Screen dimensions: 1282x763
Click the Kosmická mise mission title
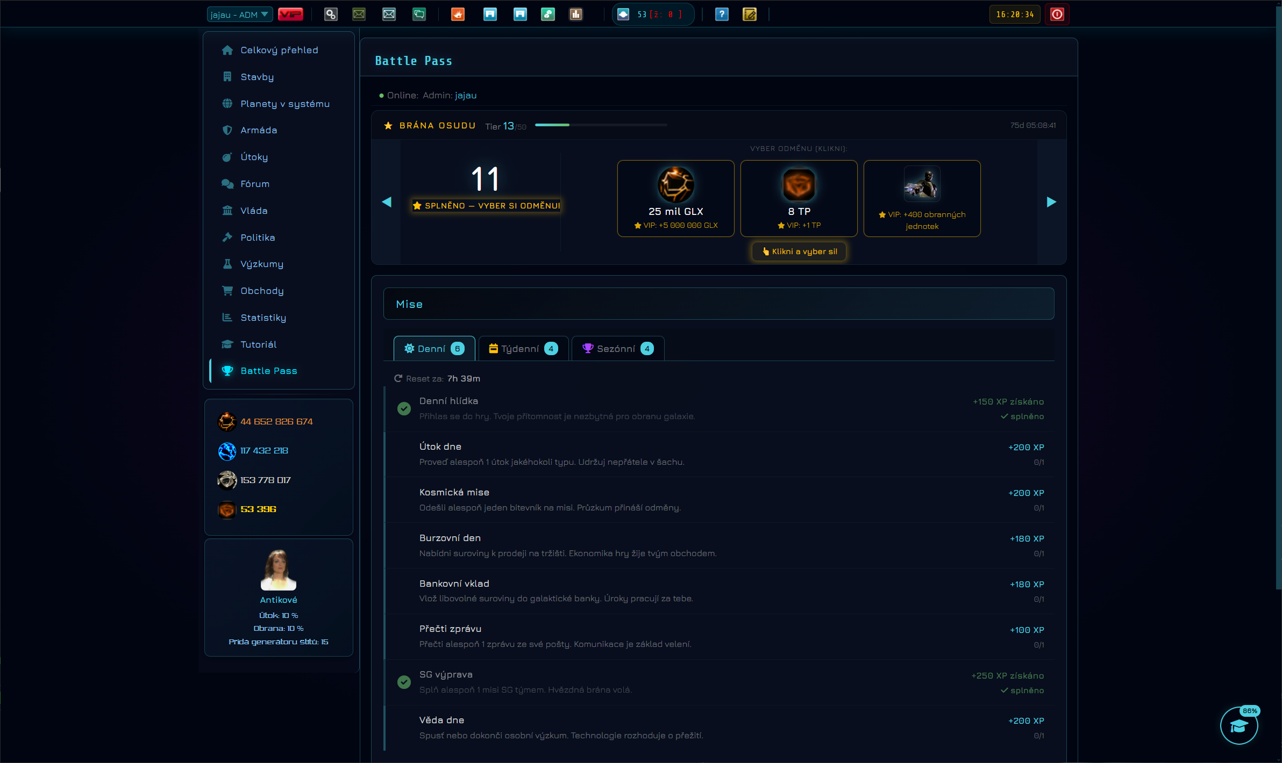click(454, 492)
